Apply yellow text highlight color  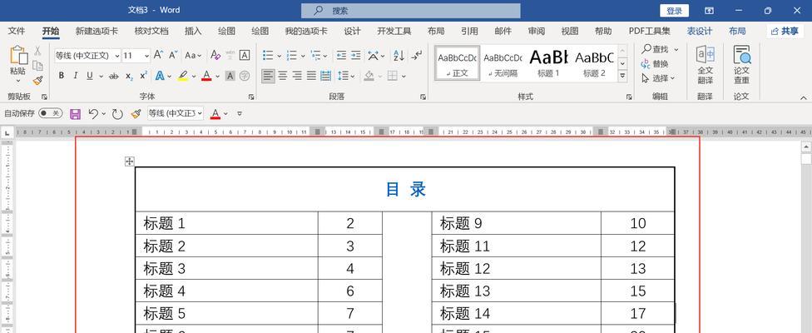182,76
